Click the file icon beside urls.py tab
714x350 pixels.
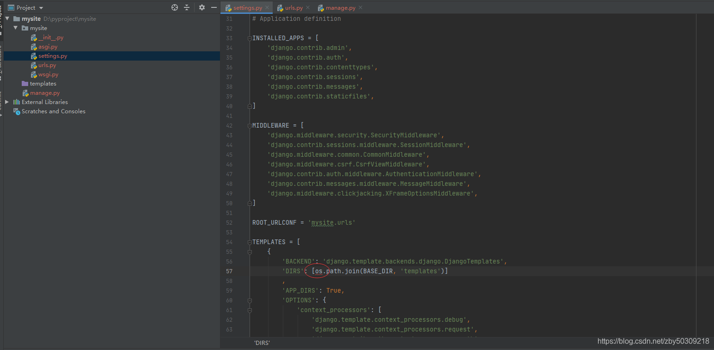coord(281,7)
